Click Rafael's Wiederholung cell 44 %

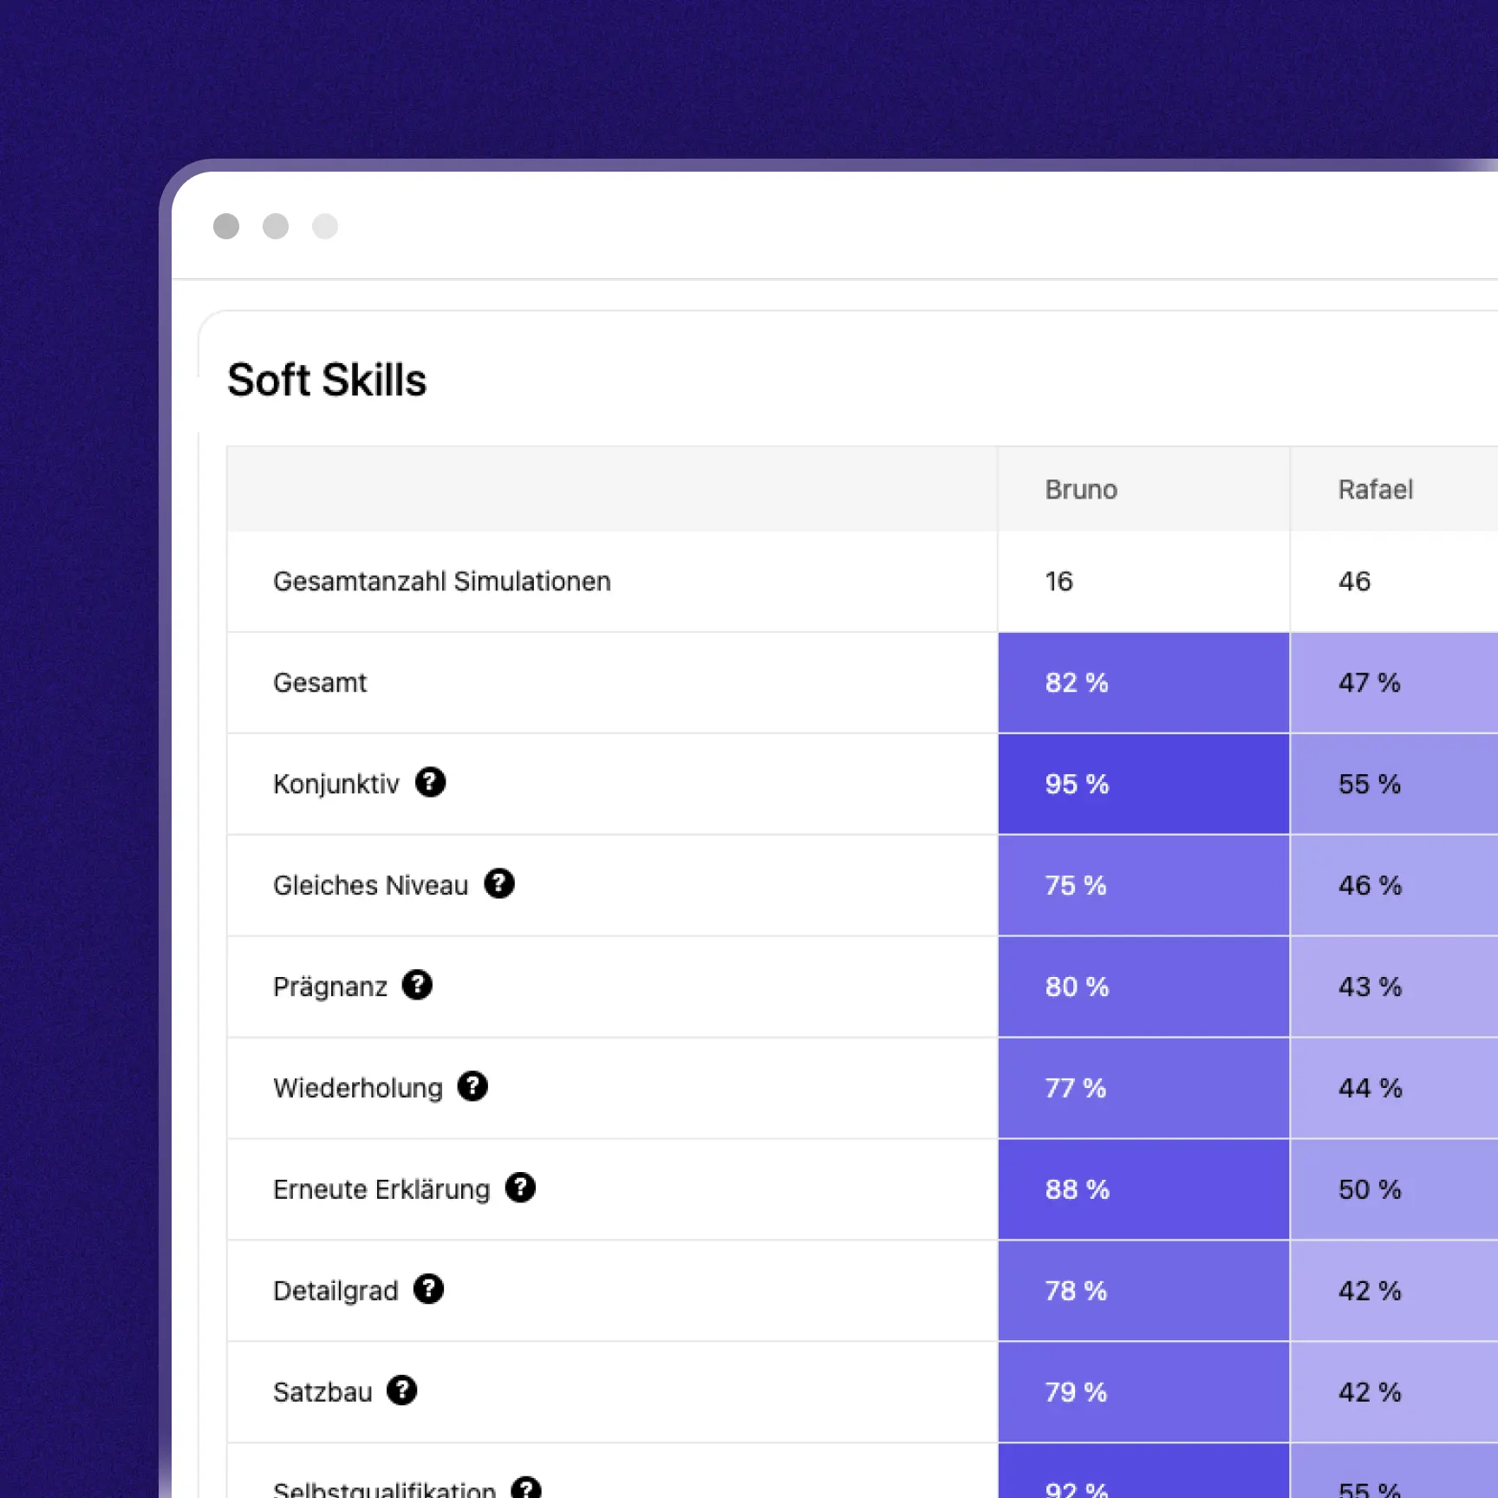tap(1394, 1089)
